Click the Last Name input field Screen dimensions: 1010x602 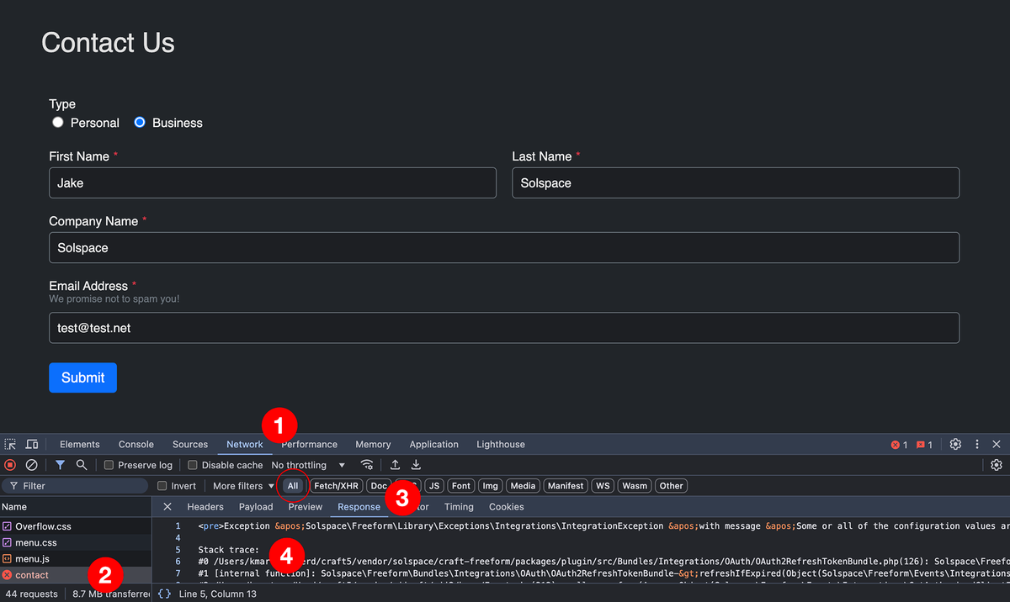[736, 182]
